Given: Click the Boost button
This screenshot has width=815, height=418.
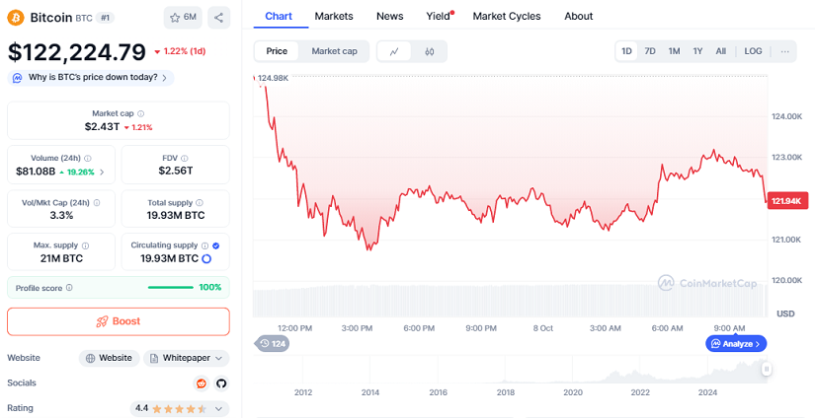Looking at the screenshot, I should pos(119,321).
